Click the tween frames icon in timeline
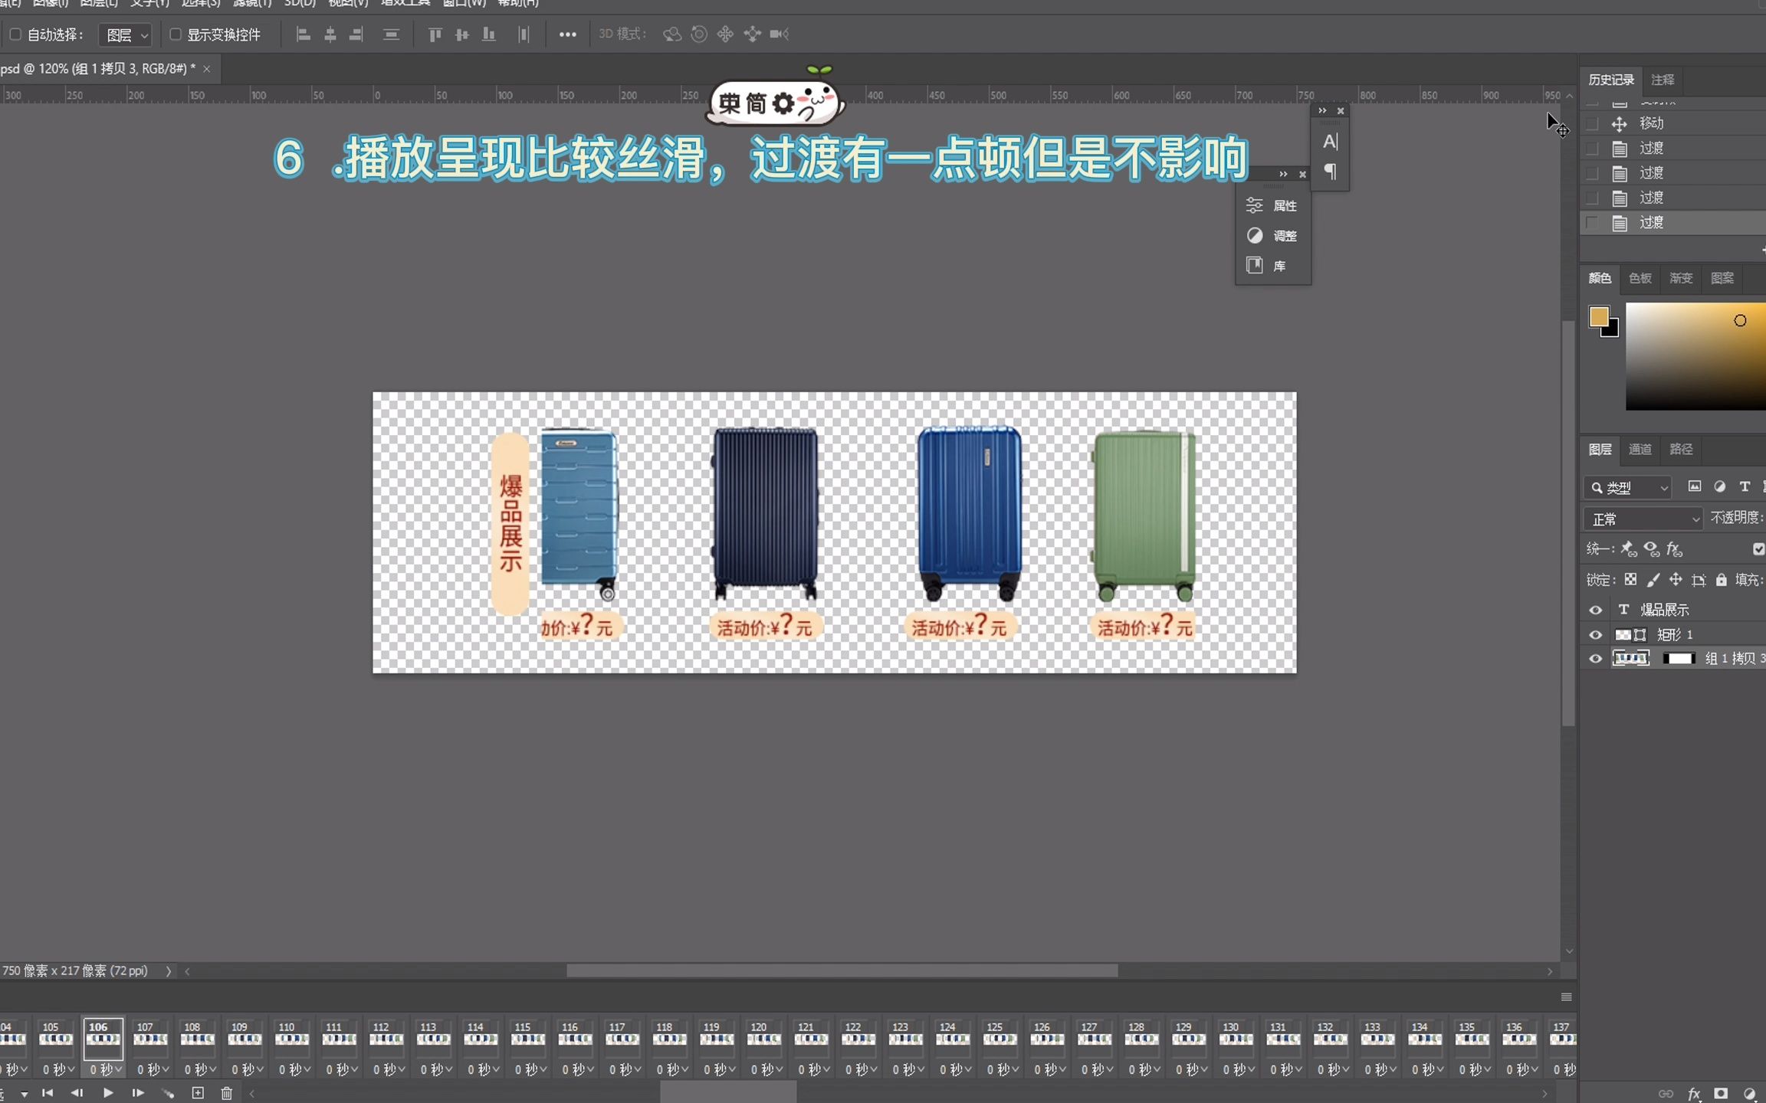1766x1103 pixels. (168, 1093)
